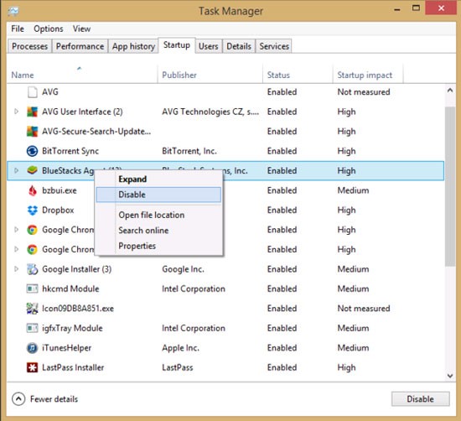Click the bzbui.exe flame icon
Viewport: 461px width, 421px height.
[x=32, y=190]
